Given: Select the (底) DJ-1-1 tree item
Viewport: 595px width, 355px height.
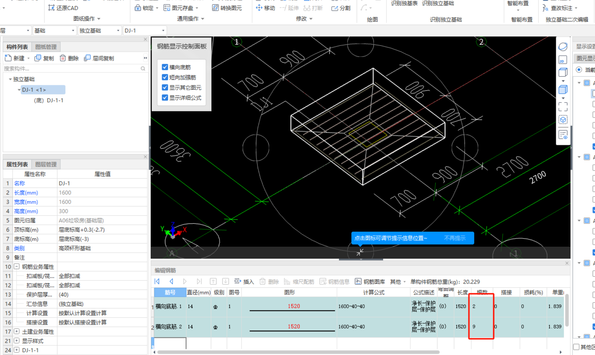Looking at the screenshot, I should coord(49,100).
